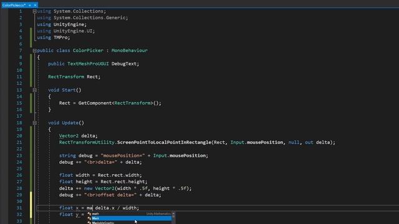
Task: Collapse the using directives block
Action: click(x=35, y=11)
